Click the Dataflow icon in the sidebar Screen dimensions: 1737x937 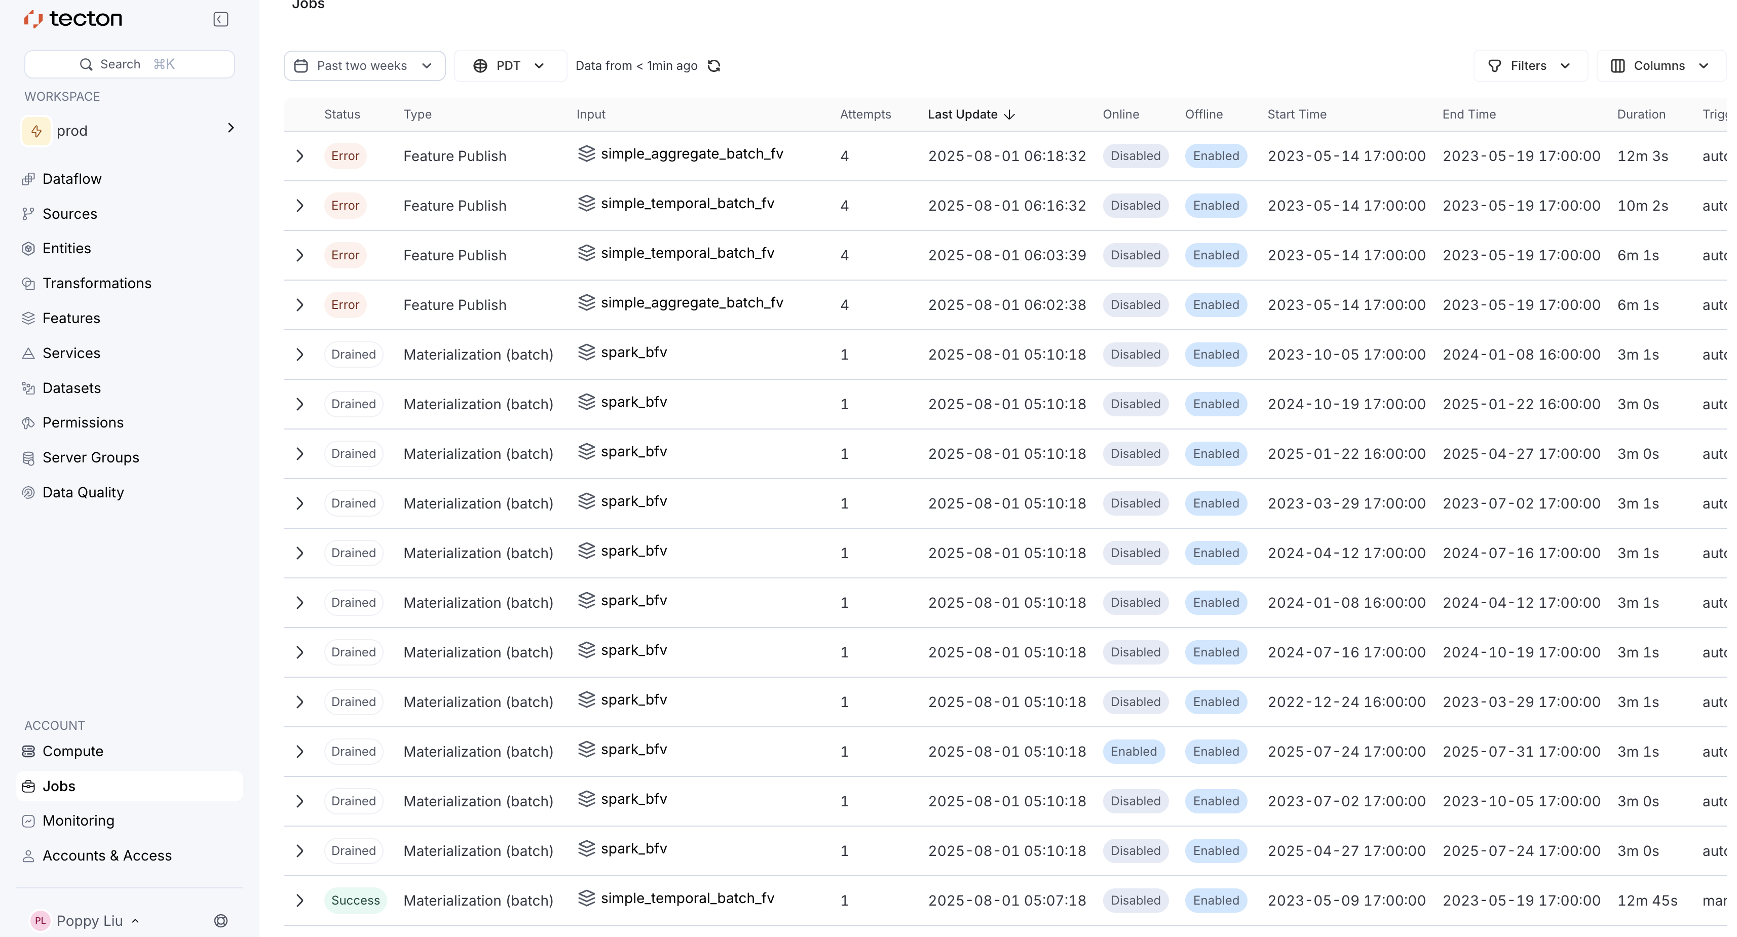point(28,179)
